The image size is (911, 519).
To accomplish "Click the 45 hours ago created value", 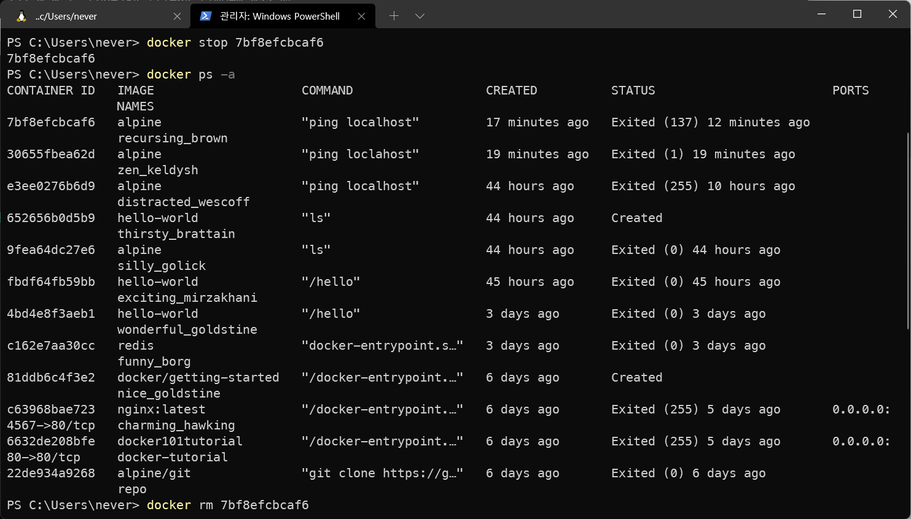I will pos(530,282).
